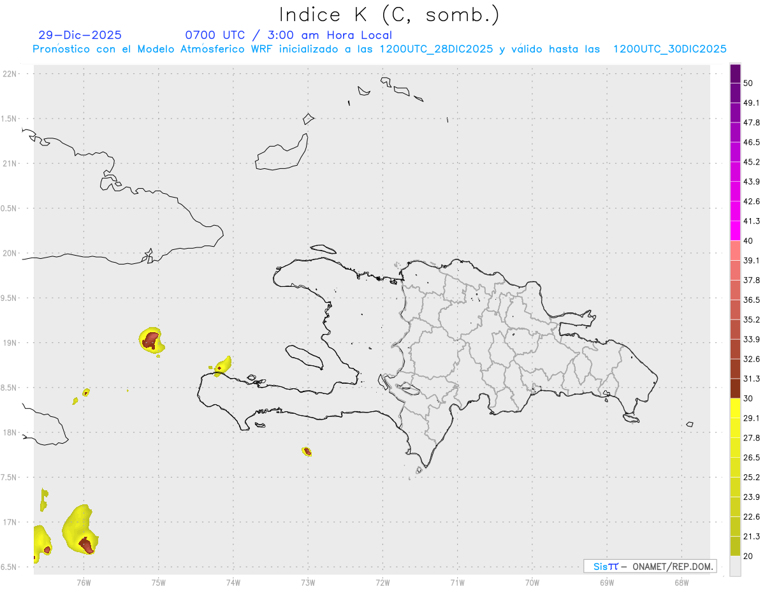Click the colorbar value 20
Screen dimensions: 765x591
(748, 557)
